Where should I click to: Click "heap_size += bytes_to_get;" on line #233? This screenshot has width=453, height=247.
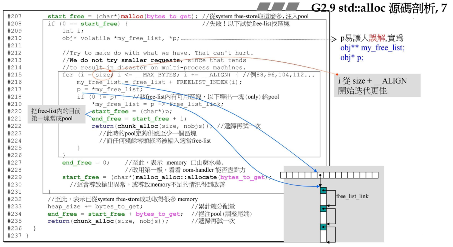click(x=95, y=206)
